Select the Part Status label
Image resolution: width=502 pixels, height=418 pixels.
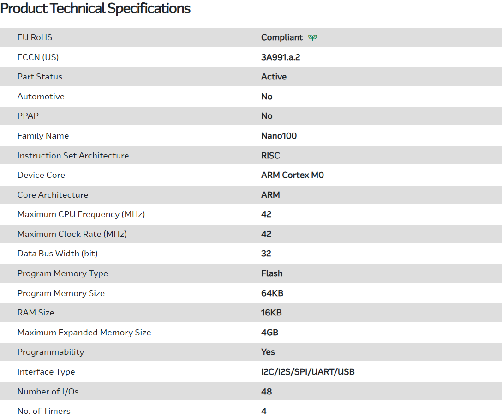coord(40,77)
